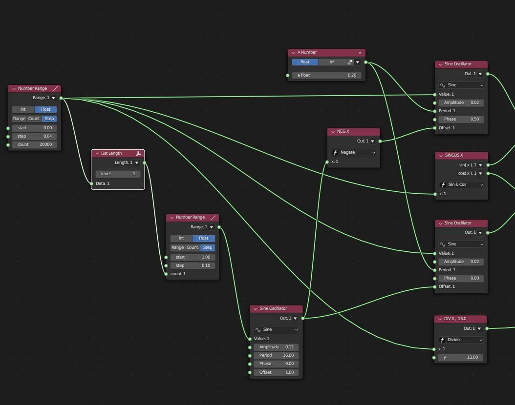Open the Negate function dropdown
This screenshot has width=515, height=405.
tap(353, 153)
